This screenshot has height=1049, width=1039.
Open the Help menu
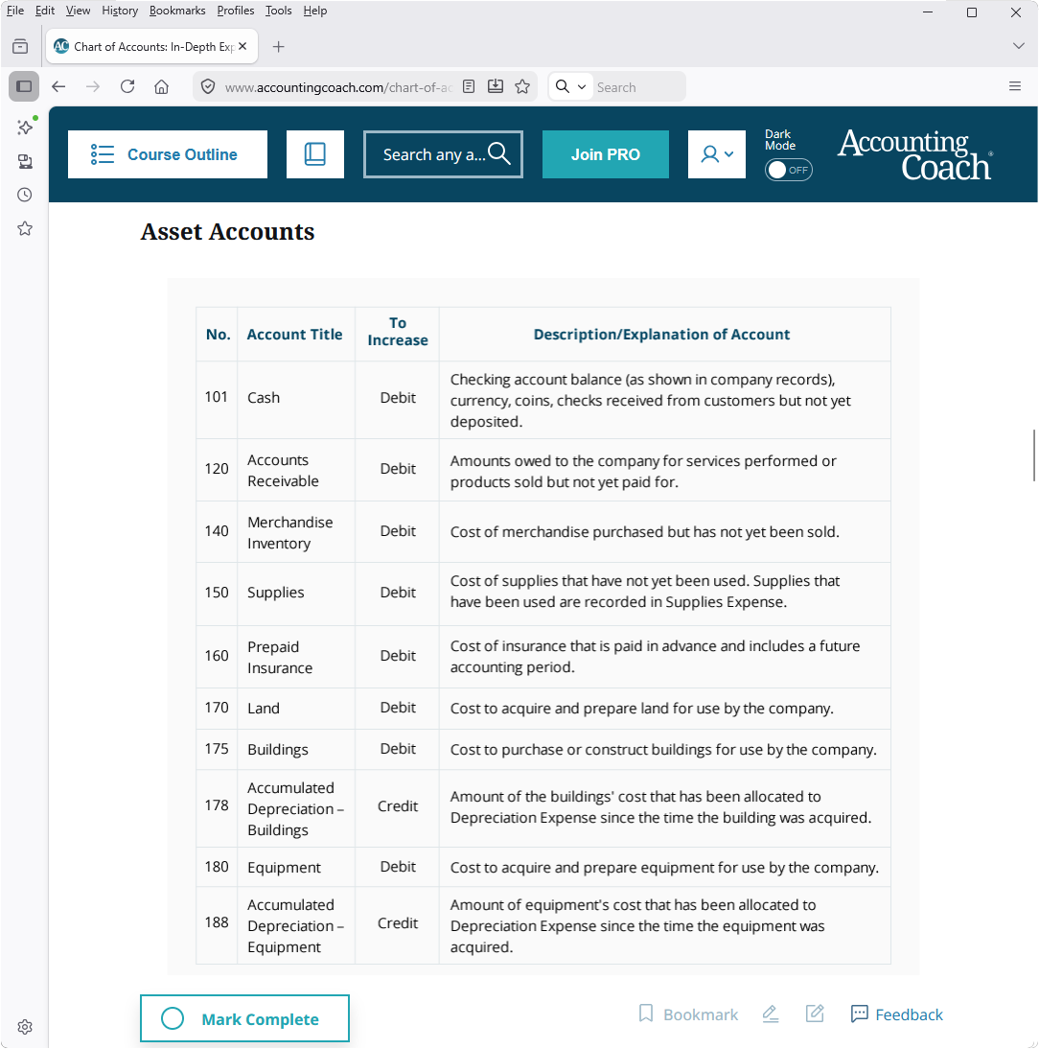(x=315, y=11)
